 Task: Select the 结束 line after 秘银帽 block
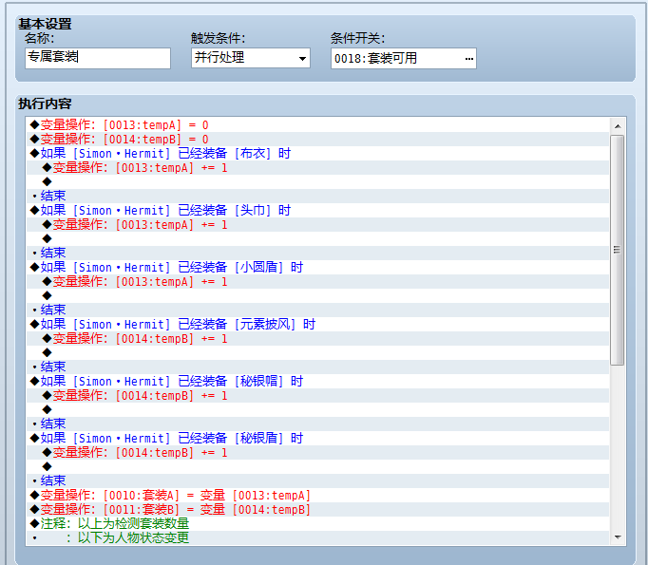point(317,424)
